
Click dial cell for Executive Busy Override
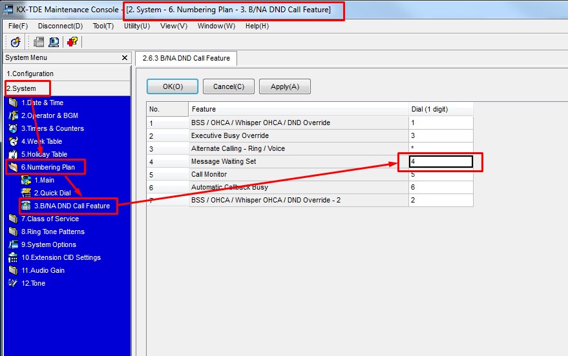point(441,135)
